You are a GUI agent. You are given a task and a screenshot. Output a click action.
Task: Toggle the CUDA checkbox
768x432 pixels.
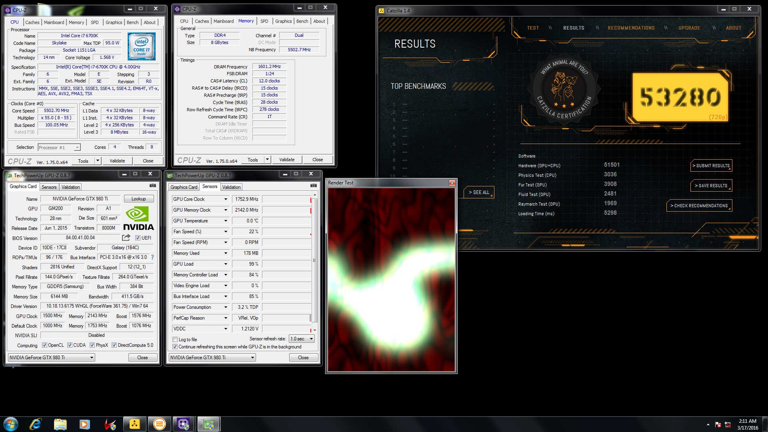click(70, 345)
